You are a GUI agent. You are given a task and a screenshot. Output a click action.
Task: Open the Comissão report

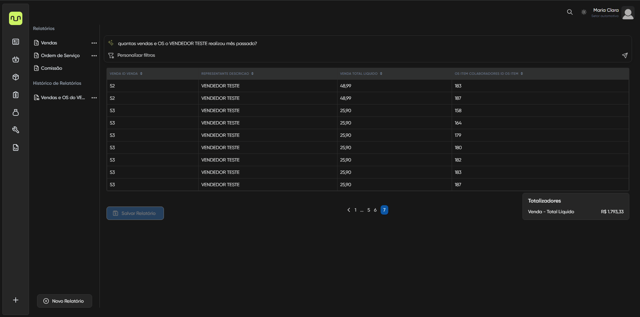[x=51, y=68]
